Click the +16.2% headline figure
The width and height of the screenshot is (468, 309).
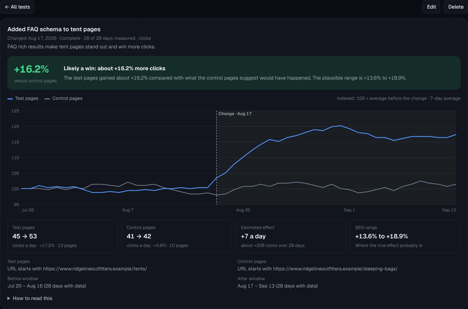(x=31, y=69)
